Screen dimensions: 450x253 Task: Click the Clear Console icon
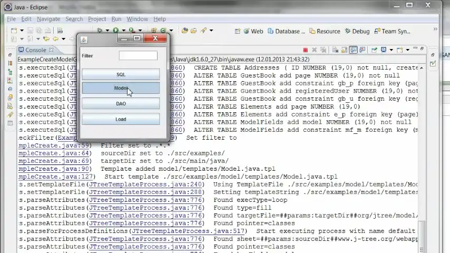pos(335,50)
